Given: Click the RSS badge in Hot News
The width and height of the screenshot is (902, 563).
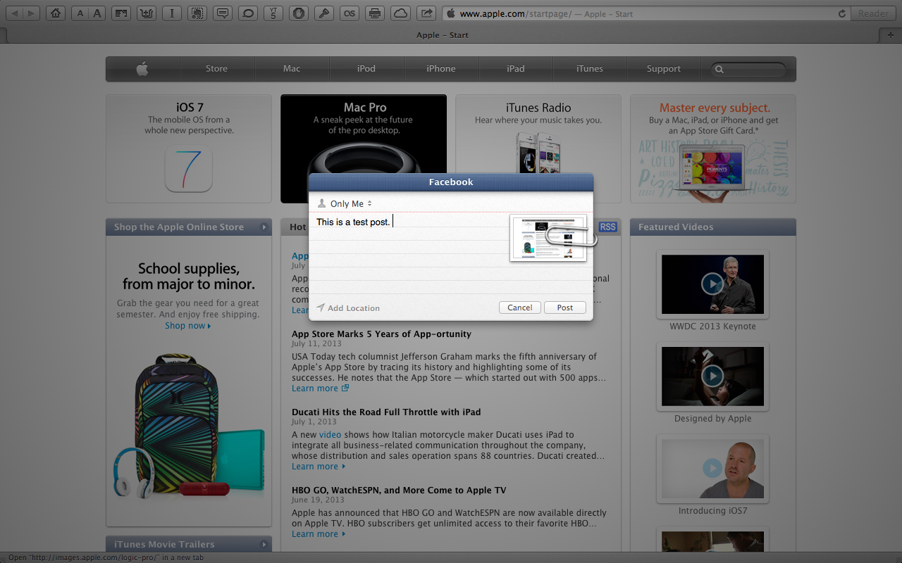Looking at the screenshot, I should pos(607,227).
